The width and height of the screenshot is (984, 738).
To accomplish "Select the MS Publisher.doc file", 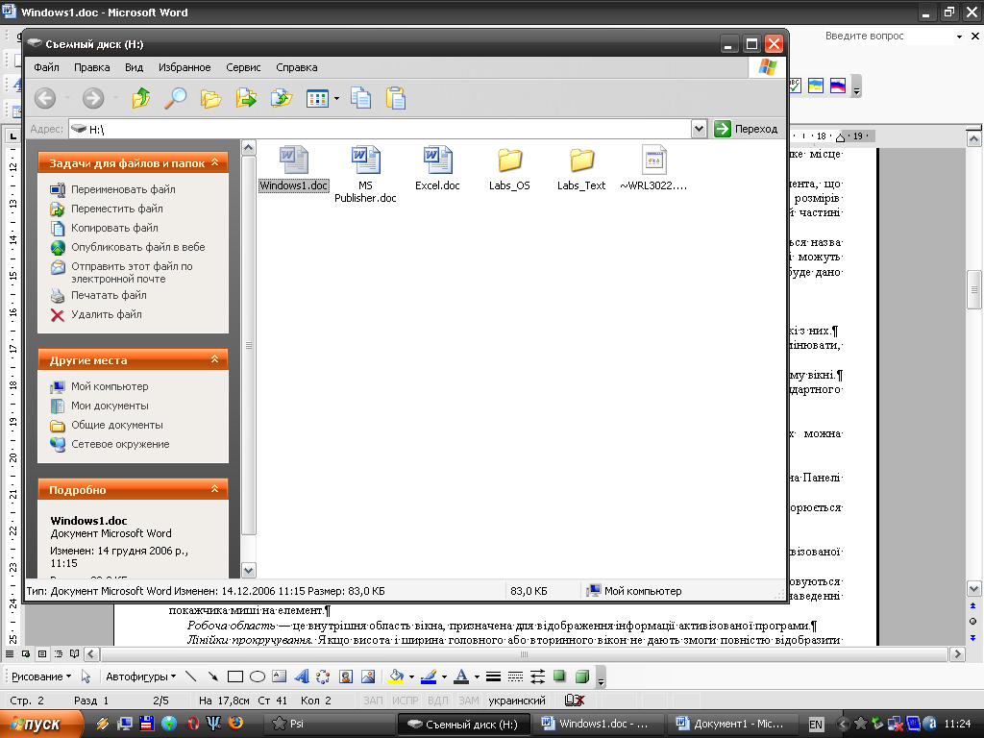I will point(365,175).
